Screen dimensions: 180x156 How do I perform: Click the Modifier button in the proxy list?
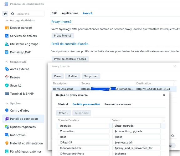(73, 76)
